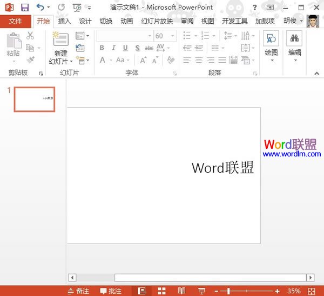Open the 编辑 editing menu
Viewport: 324px width, 296px height.
[x=294, y=47]
